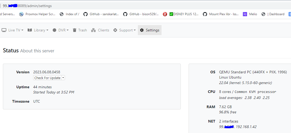Click the Live TV monitor icon
The height and width of the screenshot is (133, 291).
4,30
